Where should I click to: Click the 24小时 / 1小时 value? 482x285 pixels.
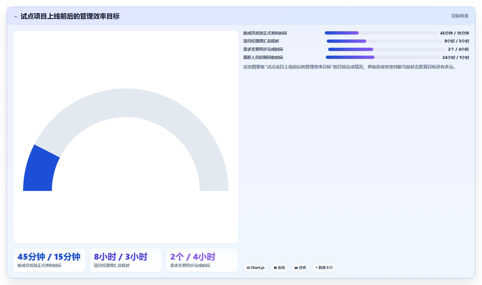click(456, 58)
